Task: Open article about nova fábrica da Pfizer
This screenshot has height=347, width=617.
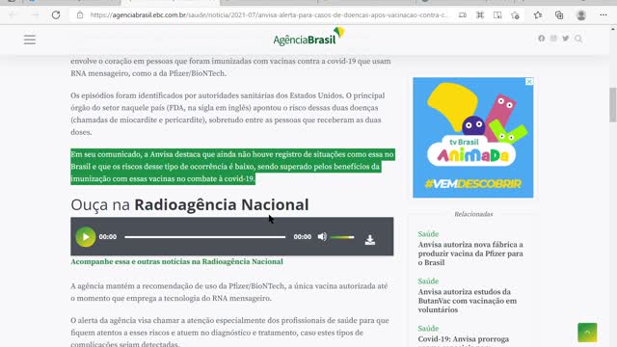Action: tap(470, 254)
